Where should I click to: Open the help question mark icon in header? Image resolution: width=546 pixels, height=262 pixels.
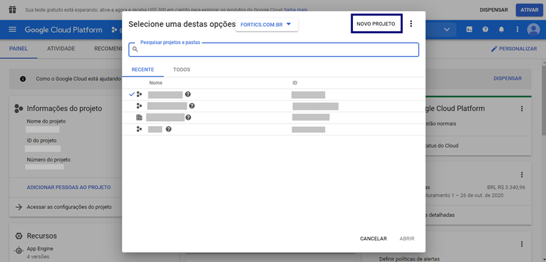point(485,30)
